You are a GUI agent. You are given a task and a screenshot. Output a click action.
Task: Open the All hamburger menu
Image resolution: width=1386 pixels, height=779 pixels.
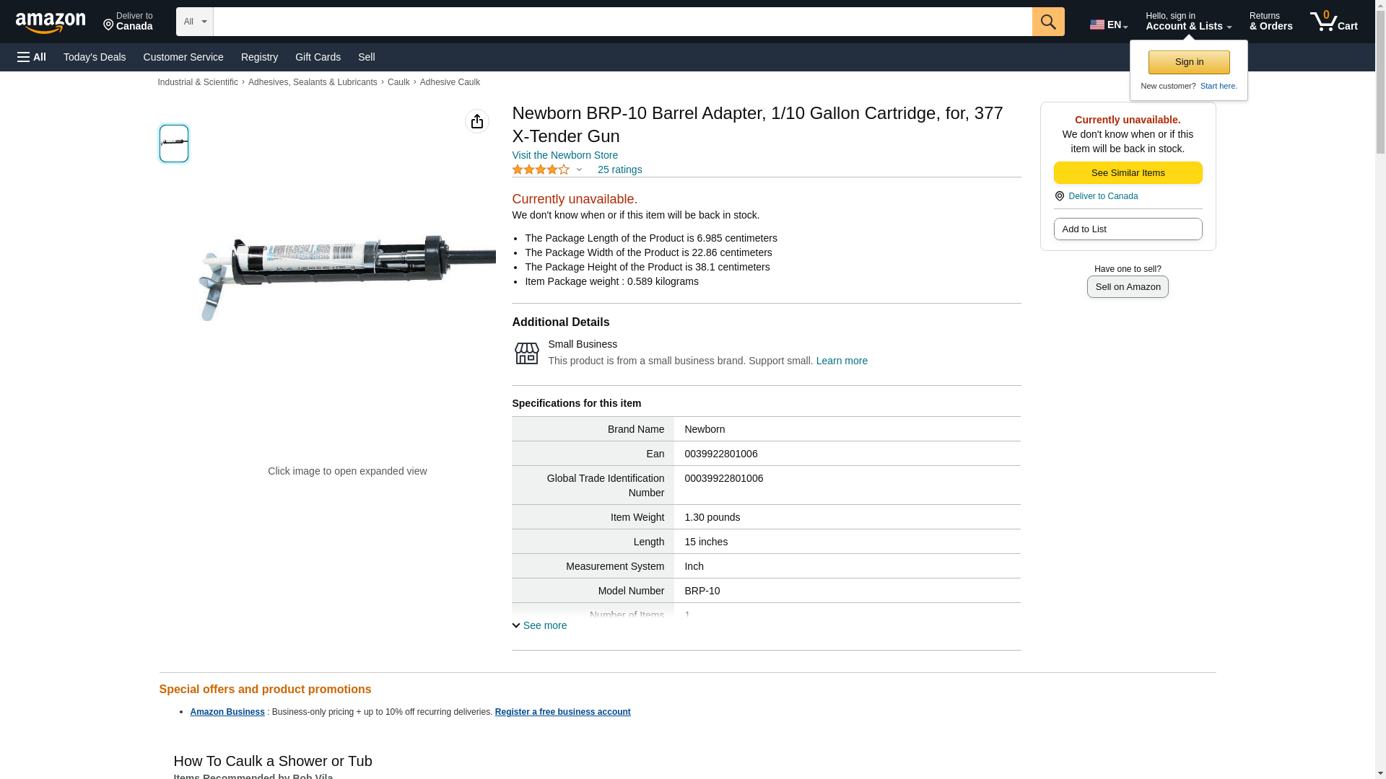[x=32, y=57]
